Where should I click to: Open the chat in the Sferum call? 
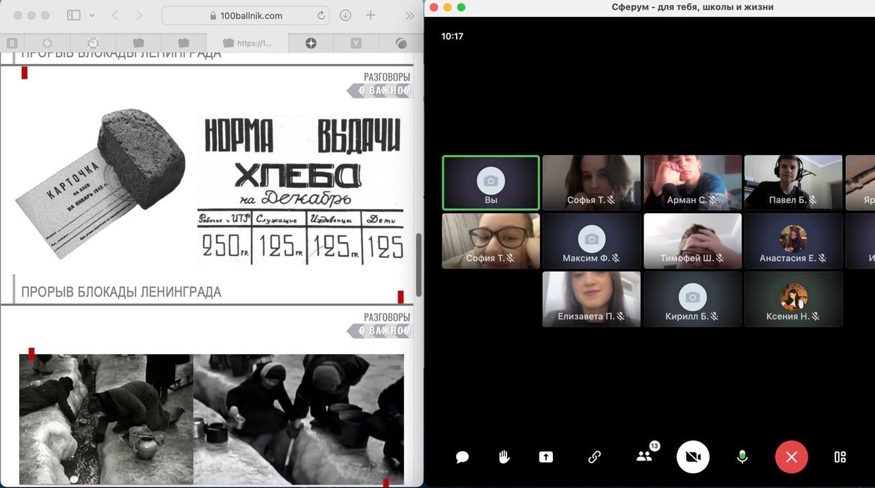click(x=463, y=457)
